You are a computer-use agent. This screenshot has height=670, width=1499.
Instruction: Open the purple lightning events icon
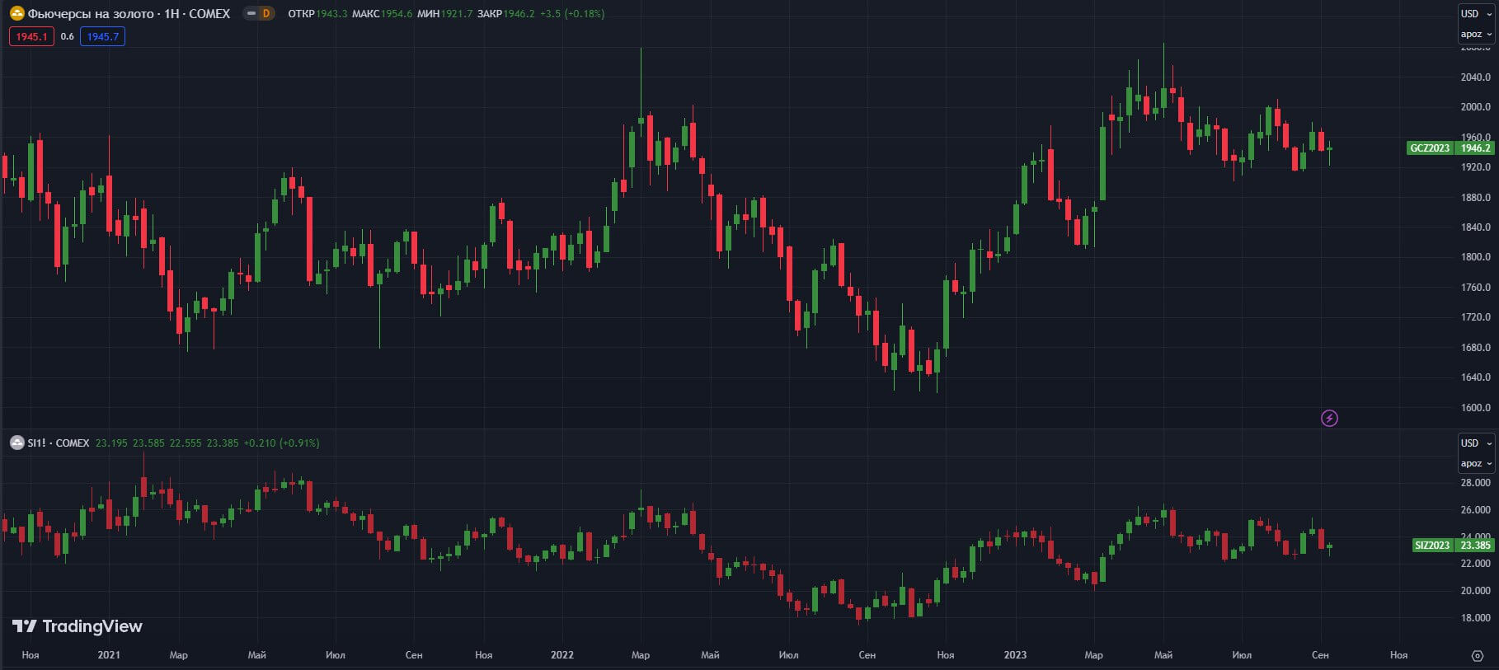tap(1329, 418)
